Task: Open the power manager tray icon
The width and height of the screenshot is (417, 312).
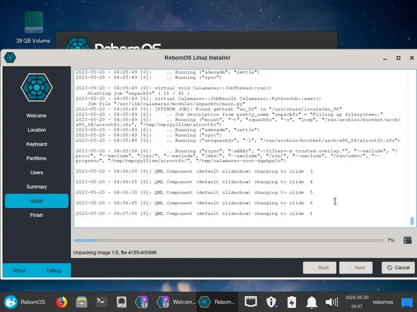Action: 292,302
